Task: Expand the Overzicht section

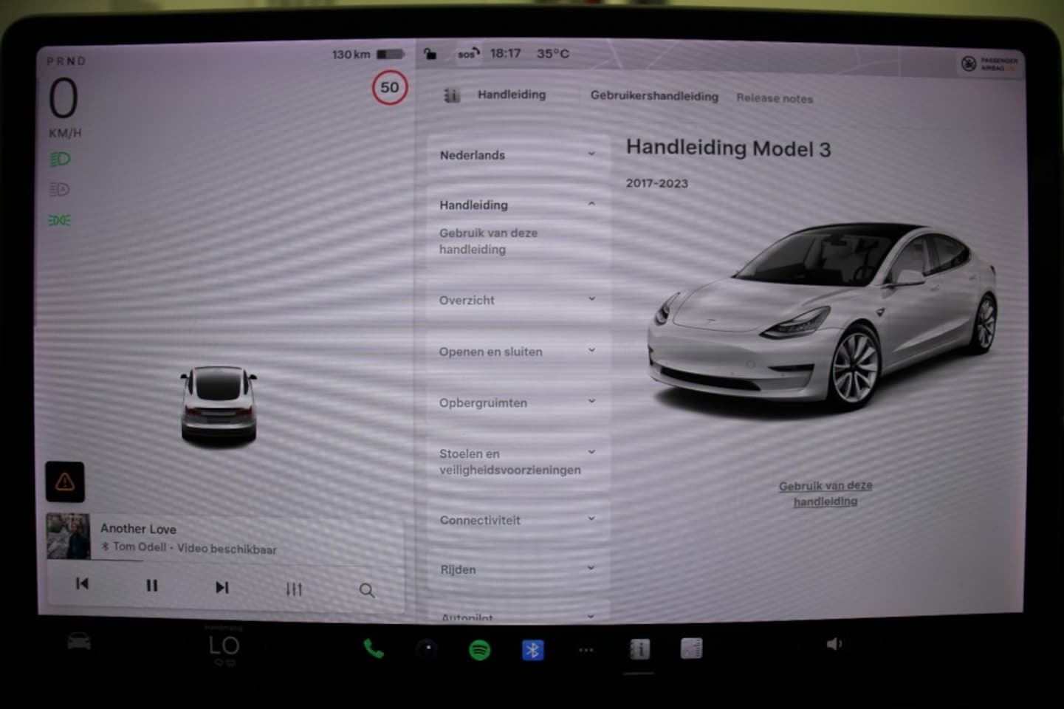Action: click(518, 300)
